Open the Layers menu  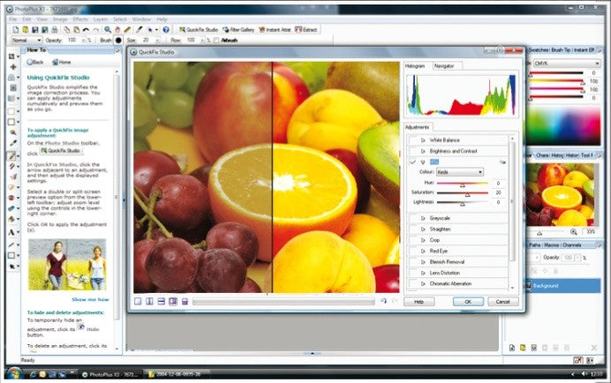(x=101, y=19)
